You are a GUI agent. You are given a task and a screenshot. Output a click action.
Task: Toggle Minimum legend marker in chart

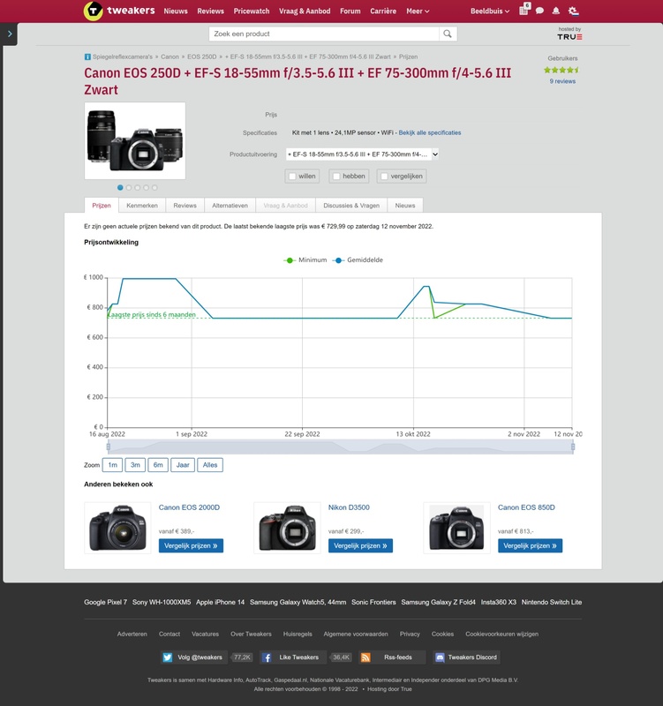[x=290, y=260]
